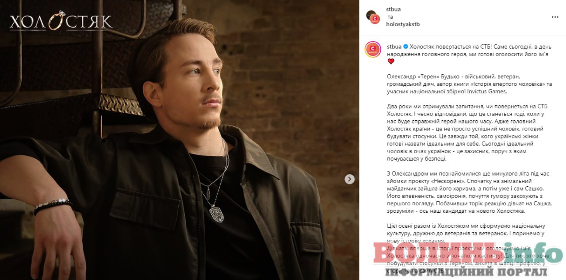Click the dark holostyakstb avatar in header
Image resolution: width=566 pixels, height=280 pixels.
[x=371, y=14]
